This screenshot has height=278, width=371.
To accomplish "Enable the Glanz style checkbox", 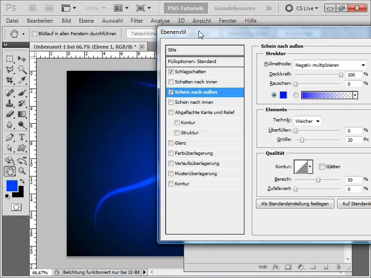I will [x=171, y=143].
